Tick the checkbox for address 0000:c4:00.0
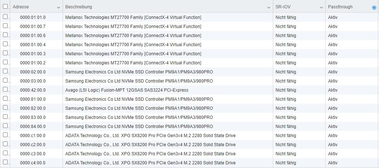The width and height of the screenshot is (379, 168). 5,162
